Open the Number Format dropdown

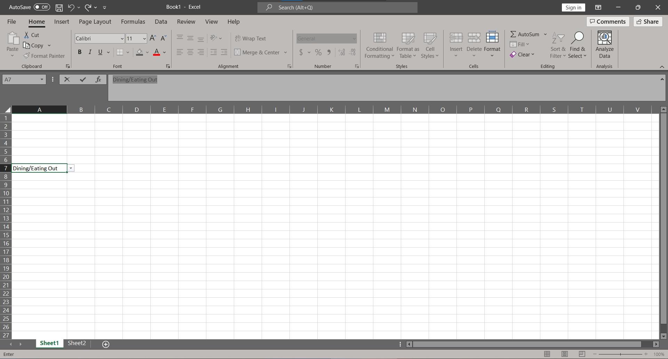354,39
